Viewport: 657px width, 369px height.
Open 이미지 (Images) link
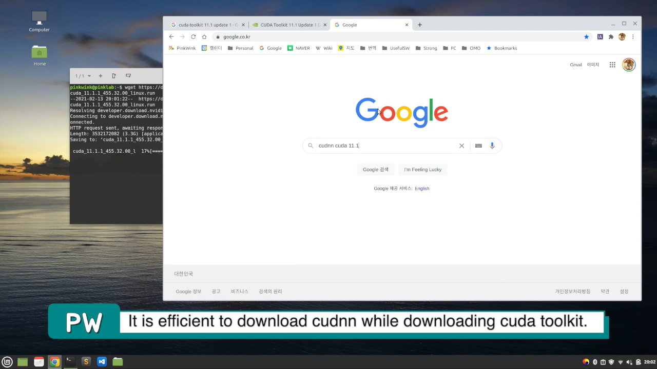(x=593, y=65)
